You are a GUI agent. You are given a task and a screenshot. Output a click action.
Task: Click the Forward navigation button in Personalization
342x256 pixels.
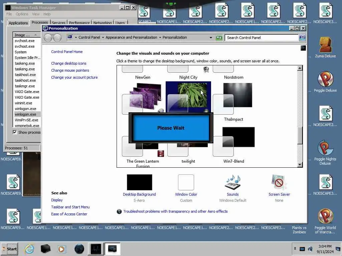[x=57, y=38]
